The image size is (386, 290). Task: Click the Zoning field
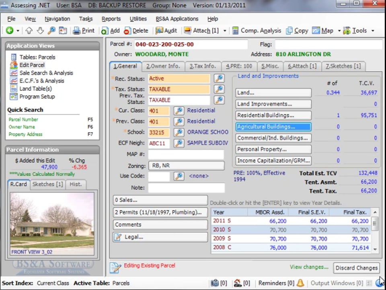(186, 166)
